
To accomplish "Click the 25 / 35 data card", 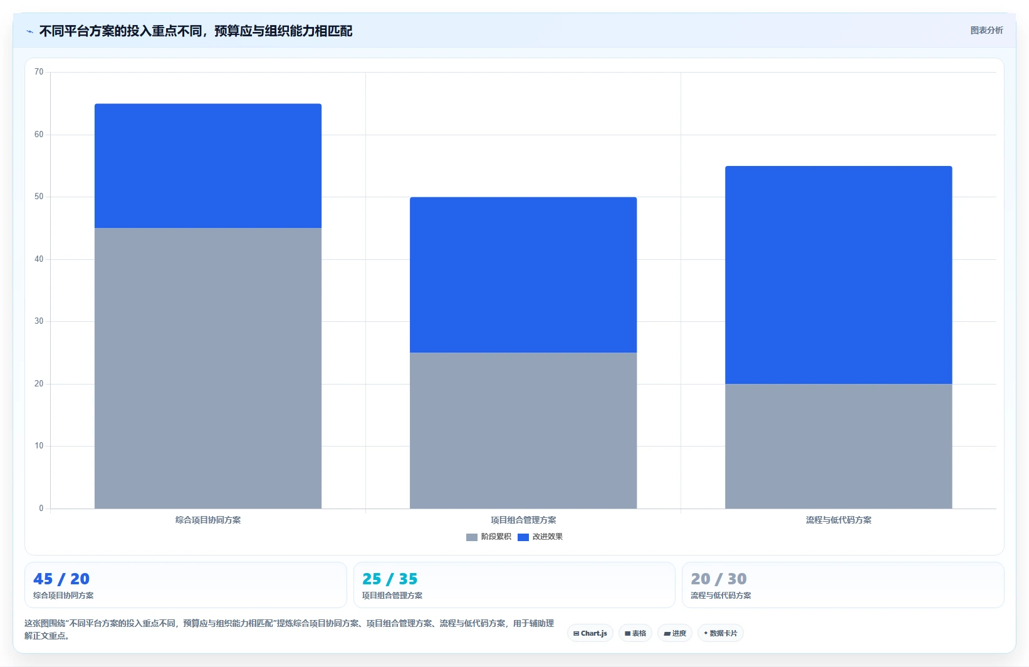I will tap(514, 585).
